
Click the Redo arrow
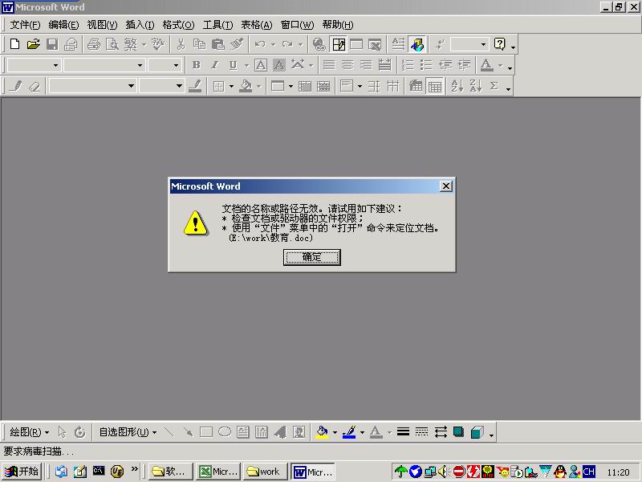coord(287,44)
